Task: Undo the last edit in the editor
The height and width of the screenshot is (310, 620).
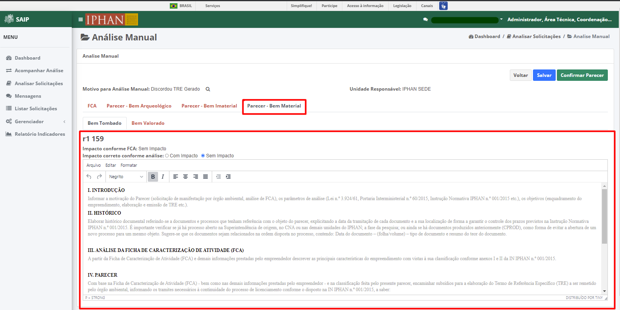Action: (89, 177)
